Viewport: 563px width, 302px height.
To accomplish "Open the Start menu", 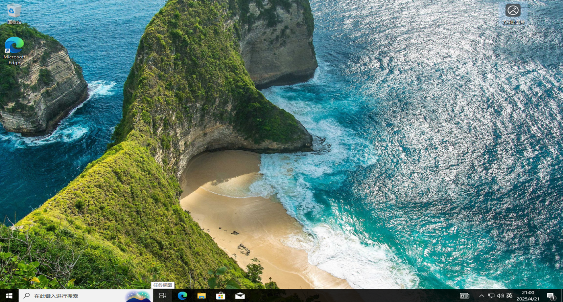I will click(8, 296).
